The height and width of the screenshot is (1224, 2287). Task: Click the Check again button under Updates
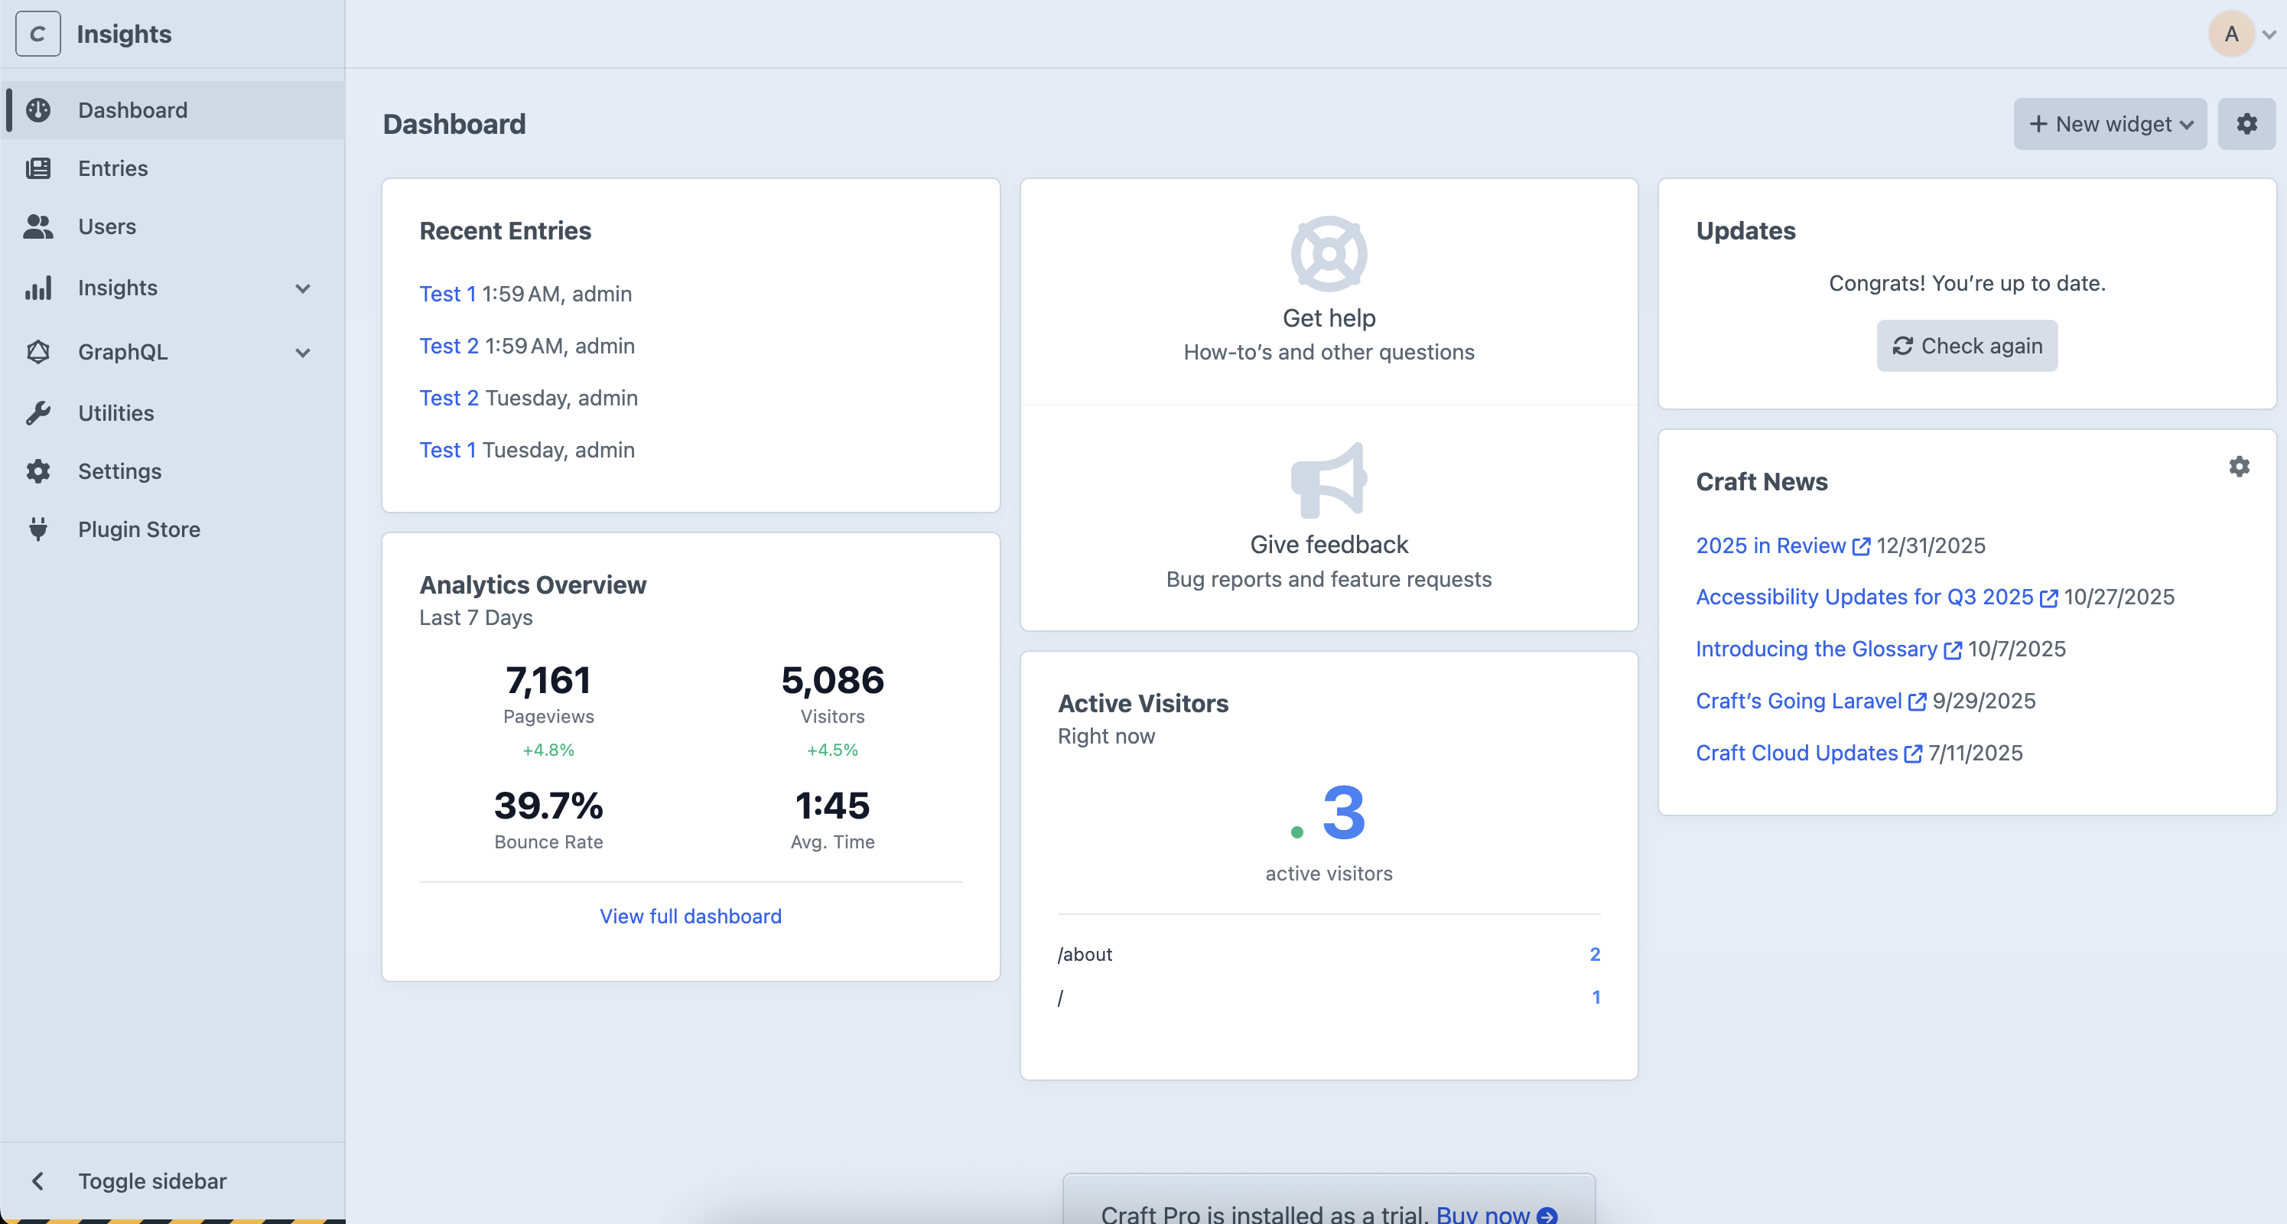click(x=1967, y=346)
